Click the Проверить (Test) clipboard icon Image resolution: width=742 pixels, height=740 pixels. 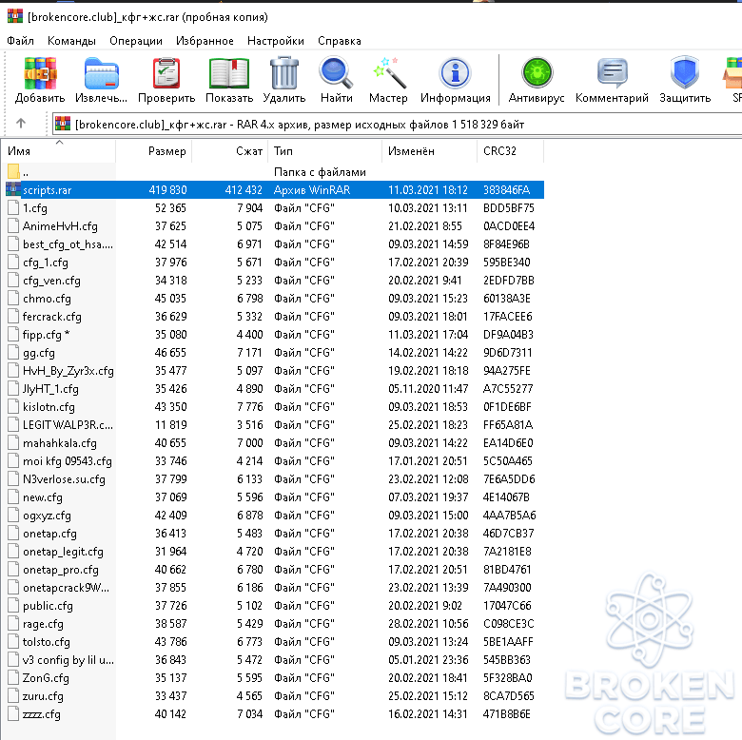click(166, 73)
